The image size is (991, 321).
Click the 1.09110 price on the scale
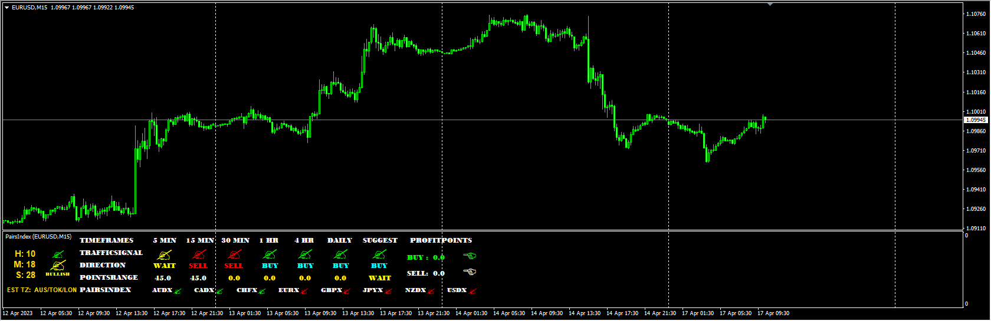pyautogui.click(x=976, y=228)
